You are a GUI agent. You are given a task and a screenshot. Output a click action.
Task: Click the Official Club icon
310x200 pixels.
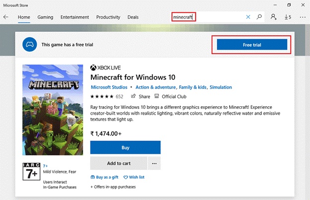coord(156,96)
